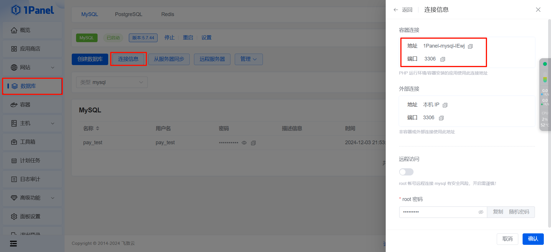Click the green status indicator in the floating widget
The width and height of the screenshot is (551, 252).
point(545,64)
